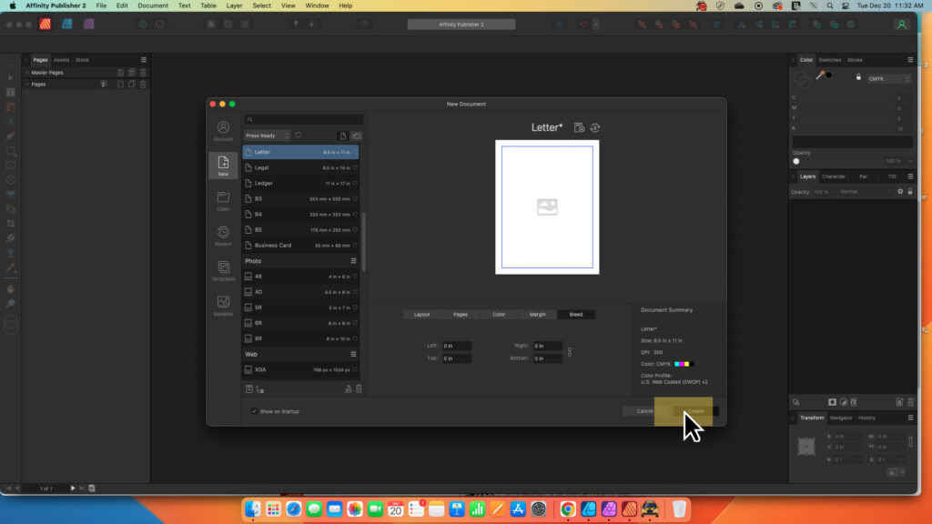The image size is (932, 524).
Task: Open the Character panel tab
Action: pos(834,176)
